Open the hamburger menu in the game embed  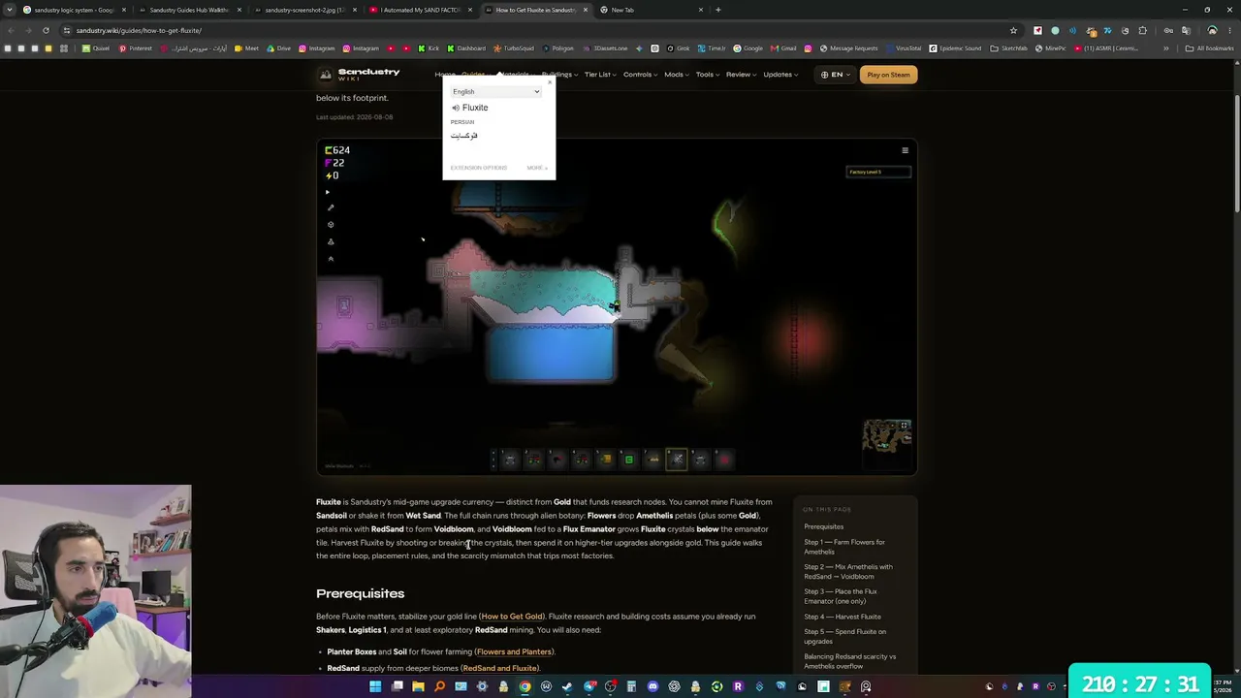905,150
